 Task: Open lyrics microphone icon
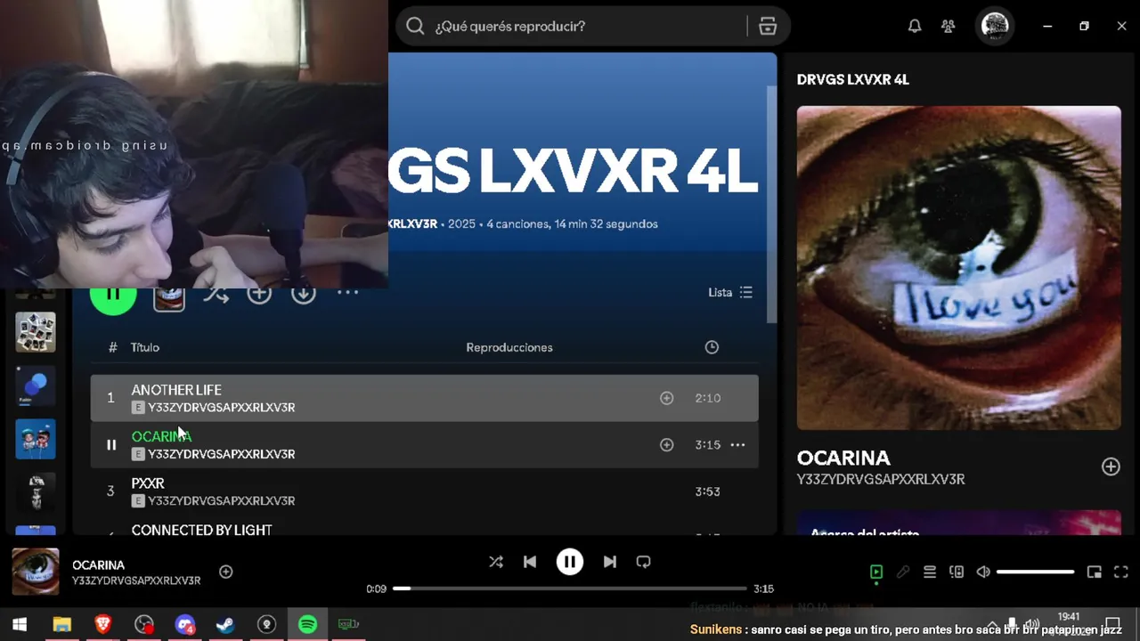tap(903, 572)
